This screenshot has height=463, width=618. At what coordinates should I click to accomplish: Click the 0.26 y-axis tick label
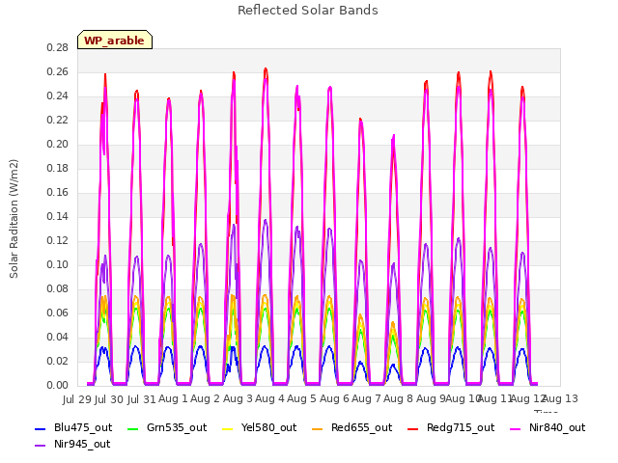57,72
